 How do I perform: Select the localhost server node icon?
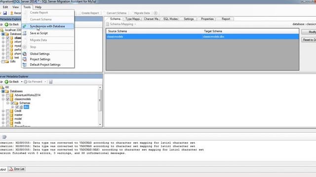pyautogui.click(x=2, y=30)
